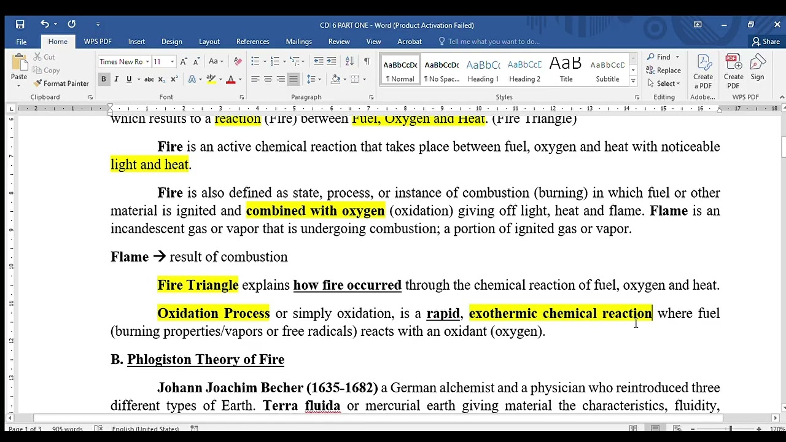The width and height of the screenshot is (786, 442).
Task: Align text to the left
Action: [x=255, y=79]
